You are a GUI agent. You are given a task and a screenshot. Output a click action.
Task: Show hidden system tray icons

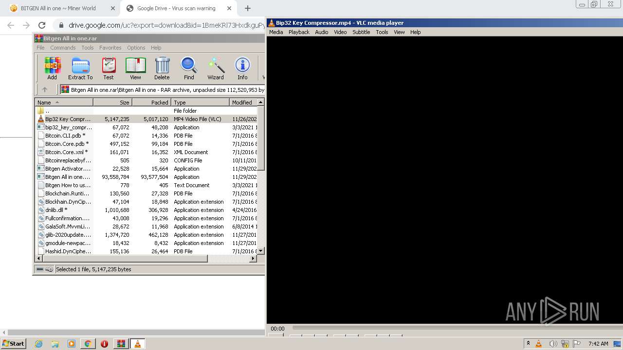point(528,343)
